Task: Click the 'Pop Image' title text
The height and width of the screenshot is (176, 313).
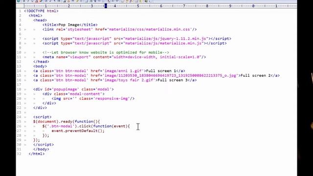Action: tap(69, 25)
